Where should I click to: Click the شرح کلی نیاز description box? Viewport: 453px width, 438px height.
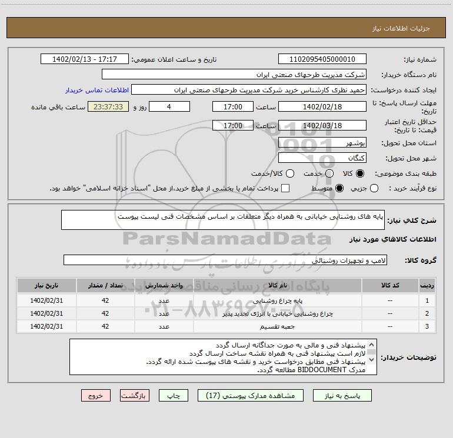(223, 220)
